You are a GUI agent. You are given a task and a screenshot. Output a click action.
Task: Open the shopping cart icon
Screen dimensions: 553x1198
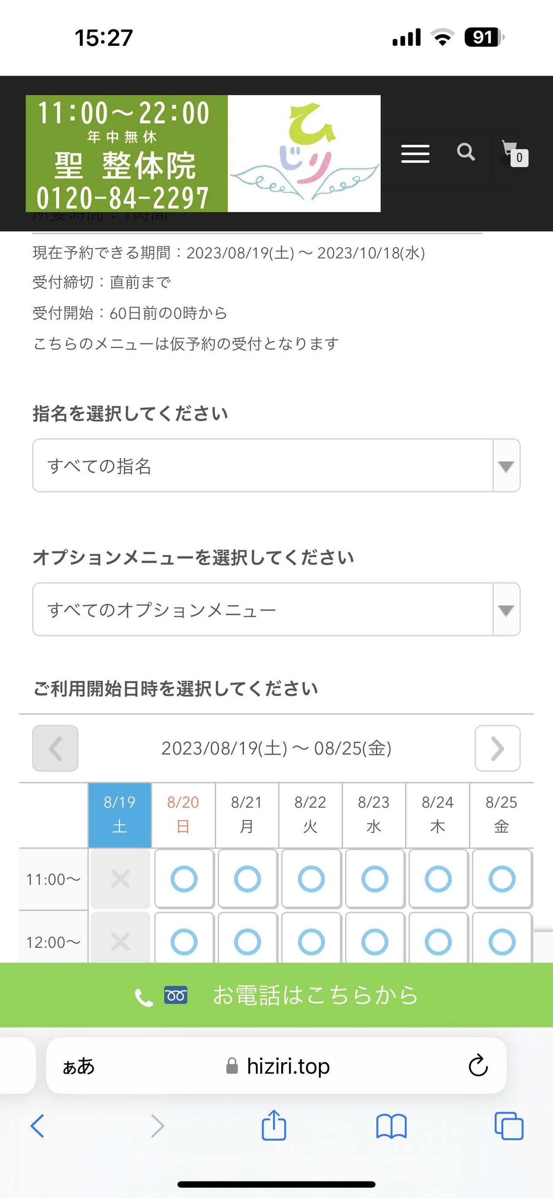pyautogui.click(x=513, y=153)
